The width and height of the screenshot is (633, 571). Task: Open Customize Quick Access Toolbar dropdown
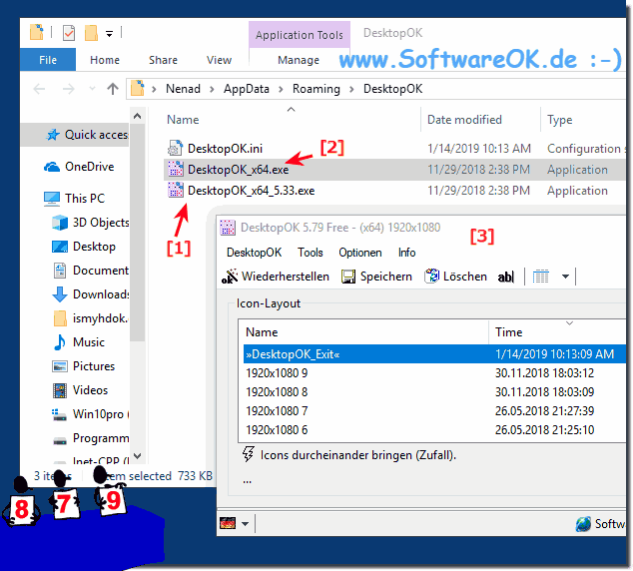tap(109, 34)
